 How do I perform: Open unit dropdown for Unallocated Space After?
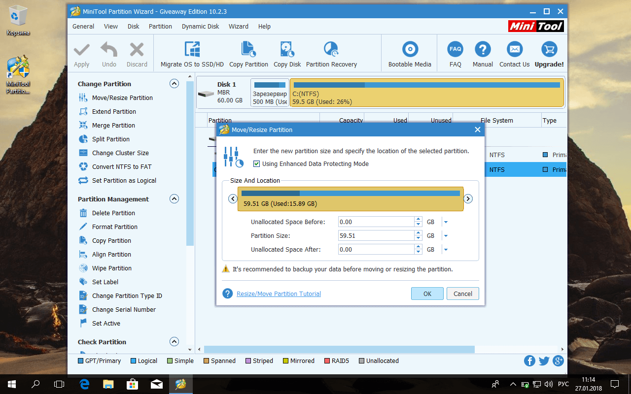446,250
